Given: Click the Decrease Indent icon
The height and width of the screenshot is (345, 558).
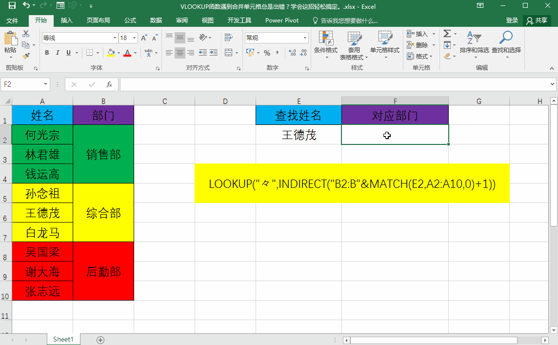Looking at the screenshot, I should tap(203, 53).
